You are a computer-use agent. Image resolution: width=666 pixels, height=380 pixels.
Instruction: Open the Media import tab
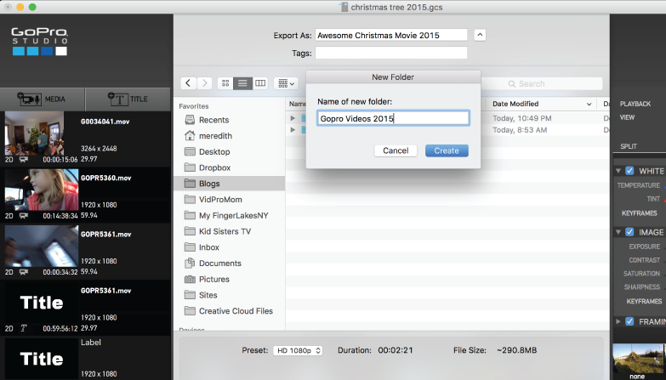[x=43, y=99]
